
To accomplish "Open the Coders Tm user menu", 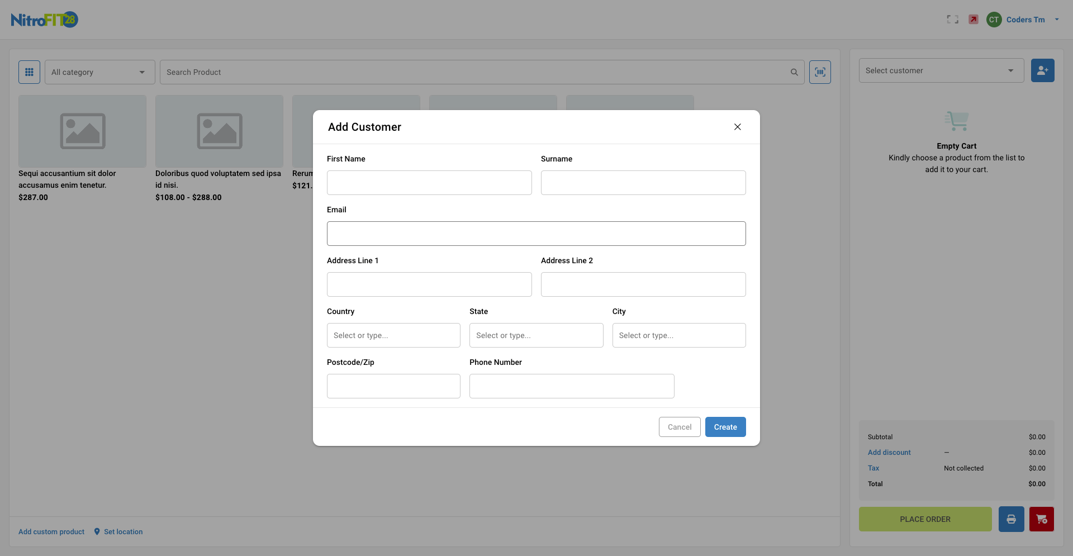I will coord(1025,20).
